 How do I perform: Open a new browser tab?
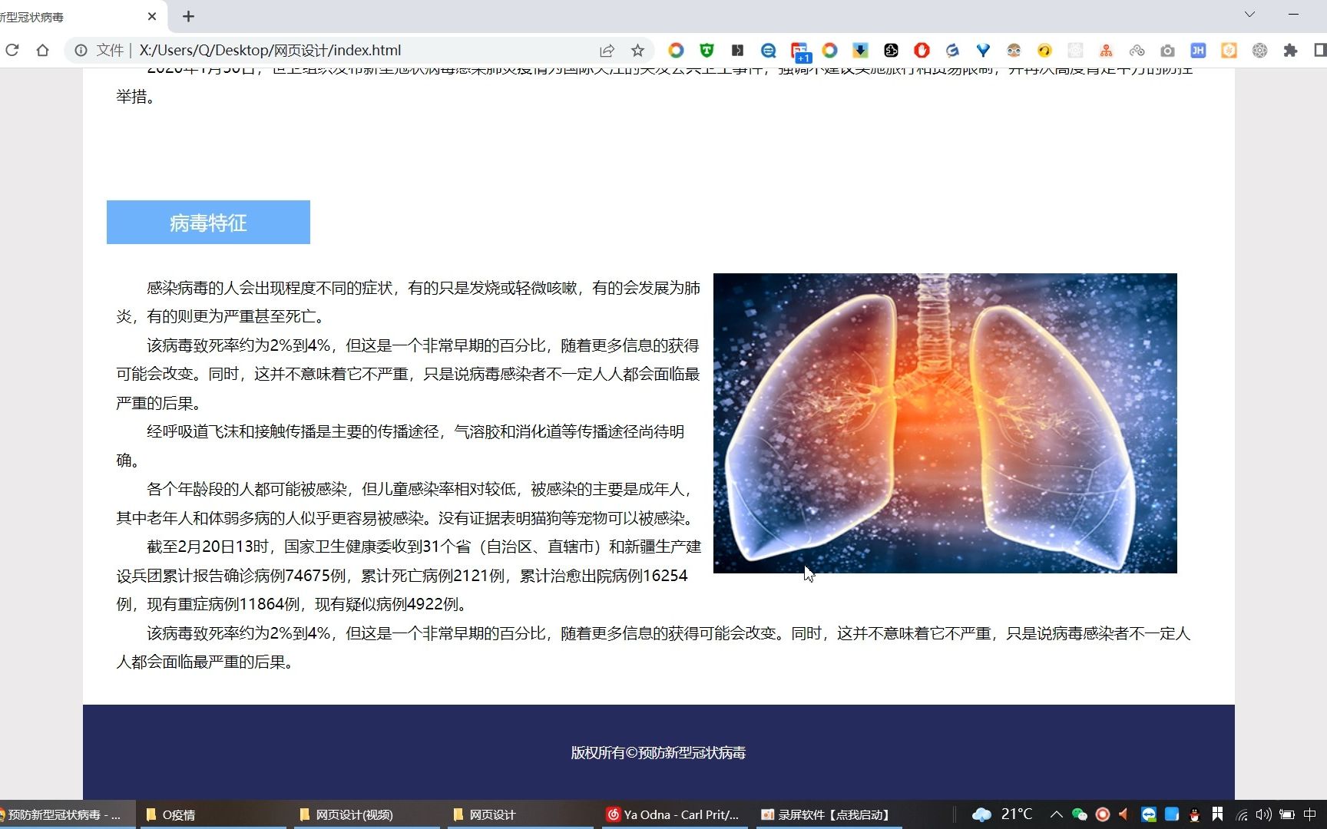(x=187, y=15)
